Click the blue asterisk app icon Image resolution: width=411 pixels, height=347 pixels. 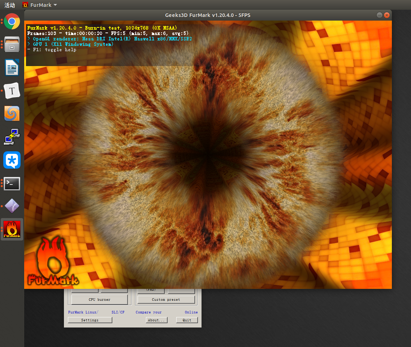click(12, 160)
